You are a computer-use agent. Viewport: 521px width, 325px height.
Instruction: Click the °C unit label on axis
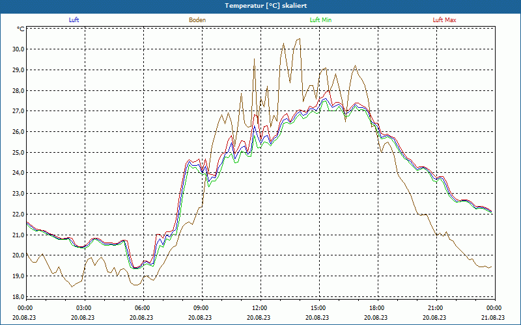20,29
